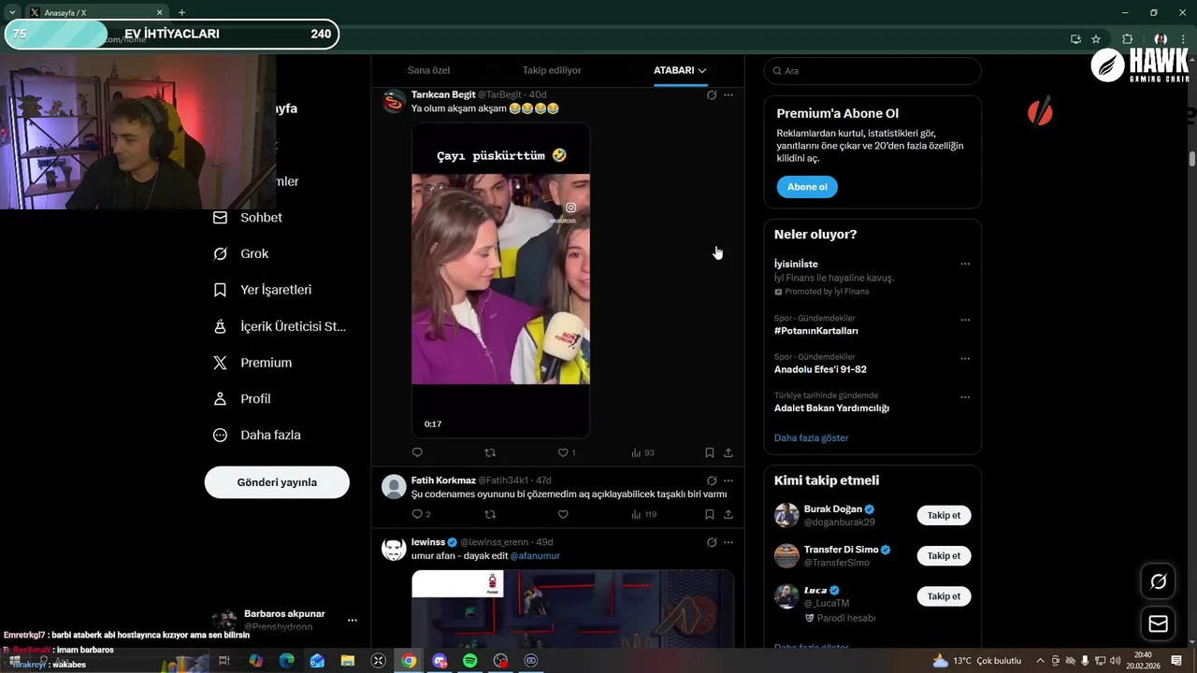Ask Grok about lewinss's post
Screen dimensions: 1197x673
(712, 542)
